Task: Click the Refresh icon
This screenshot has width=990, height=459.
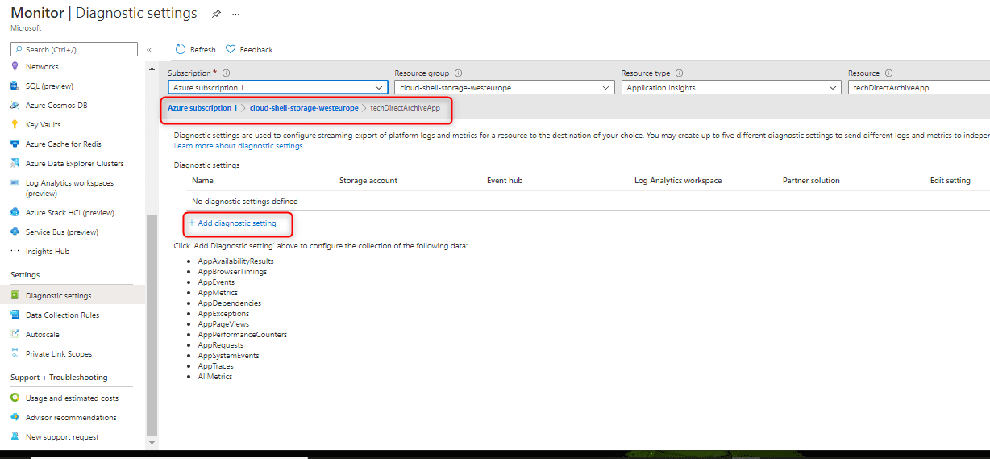Action: click(x=181, y=49)
